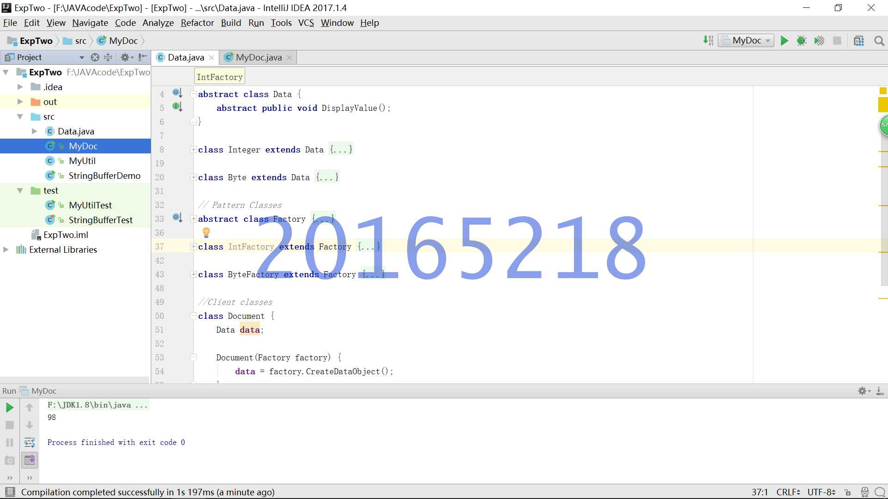Toggle scroll to end in Run console
888x499 pixels.
[x=29, y=460]
